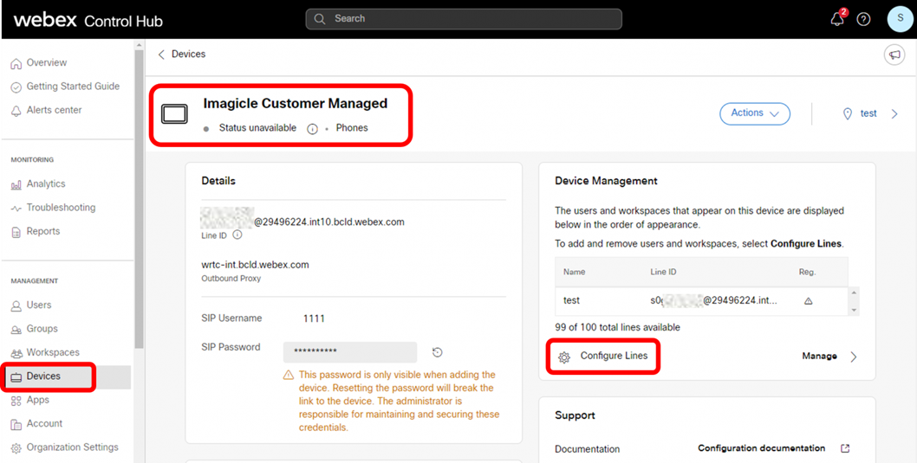The width and height of the screenshot is (917, 463).
Task: Open the Manage chevron arrow
Action: click(853, 357)
